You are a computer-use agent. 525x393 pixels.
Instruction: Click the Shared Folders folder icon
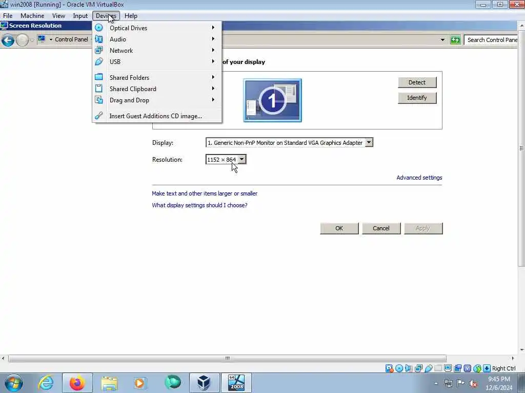99,77
